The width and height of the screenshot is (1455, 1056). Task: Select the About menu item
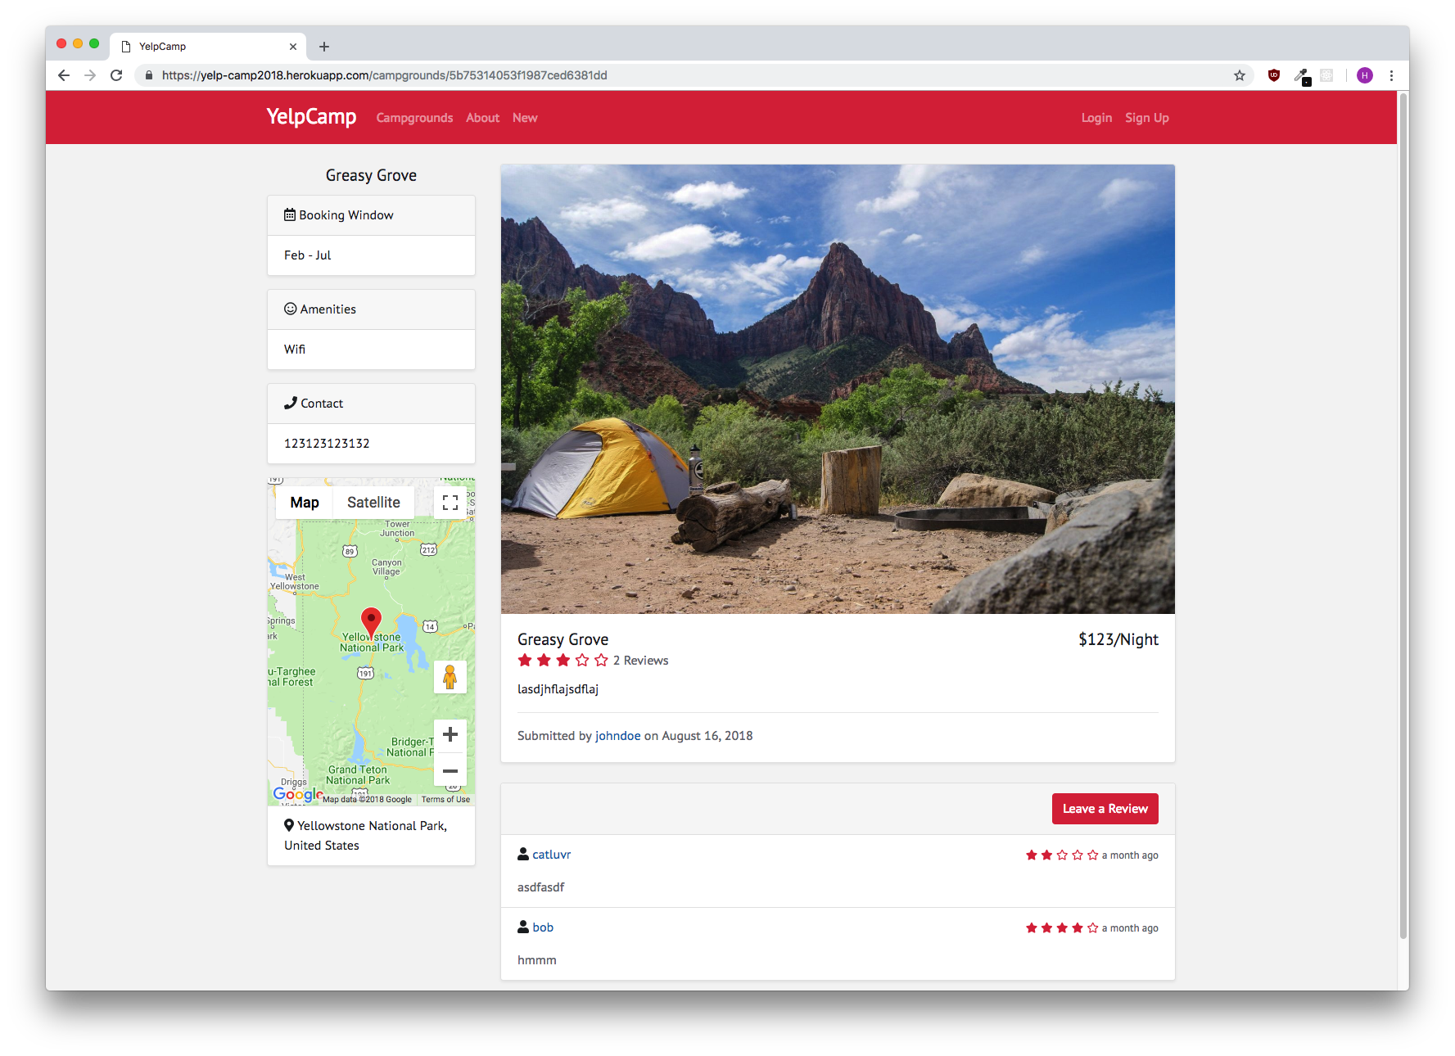pyautogui.click(x=482, y=117)
